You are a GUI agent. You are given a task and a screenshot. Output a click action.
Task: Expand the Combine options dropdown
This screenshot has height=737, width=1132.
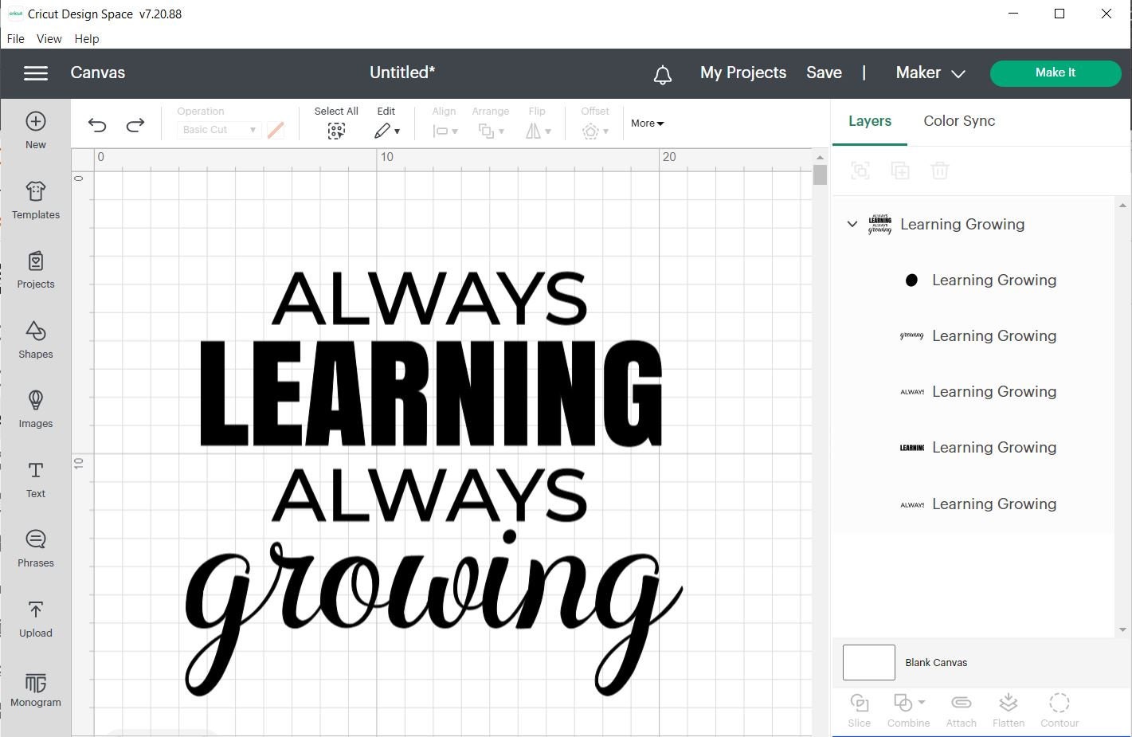(x=923, y=703)
